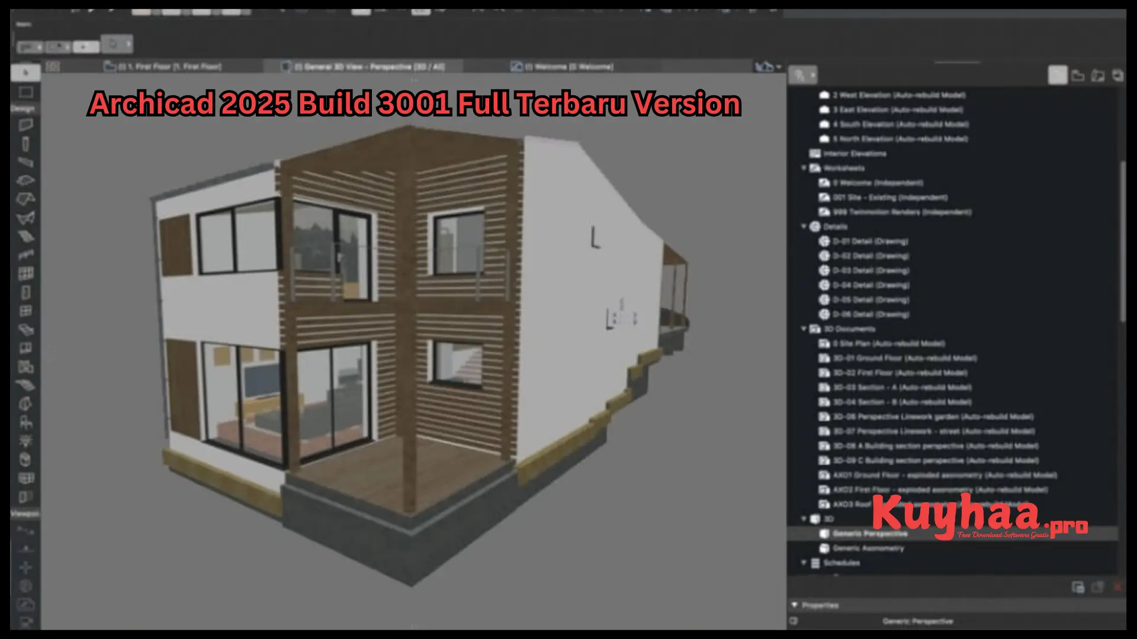The width and height of the screenshot is (1137, 639).
Task: Select the Shell tool in toolbox
Action: click(25, 218)
